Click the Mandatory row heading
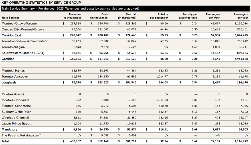 click(9, 130)
